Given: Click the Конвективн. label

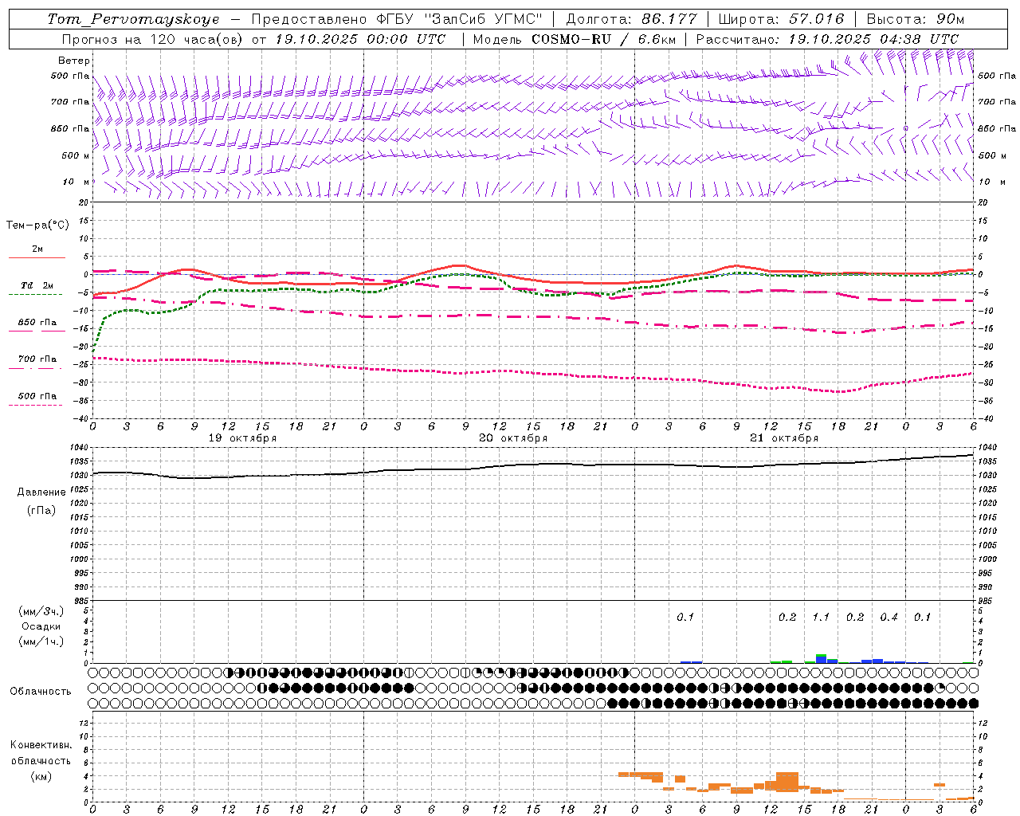Looking at the screenshot, I should point(41,745).
